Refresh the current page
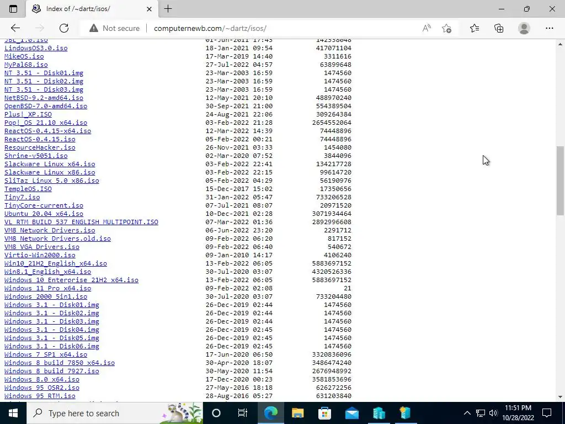The height and width of the screenshot is (424, 565). [64, 28]
